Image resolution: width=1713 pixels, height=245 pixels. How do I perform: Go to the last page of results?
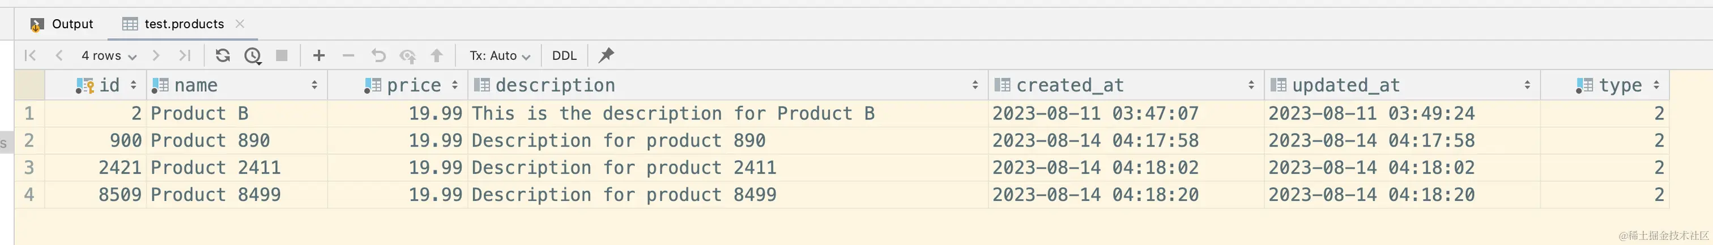click(x=184, y=56)
